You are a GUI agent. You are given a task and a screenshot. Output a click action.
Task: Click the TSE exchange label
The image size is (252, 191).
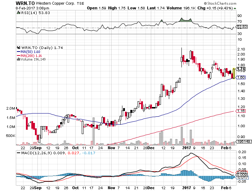(80, 4)
